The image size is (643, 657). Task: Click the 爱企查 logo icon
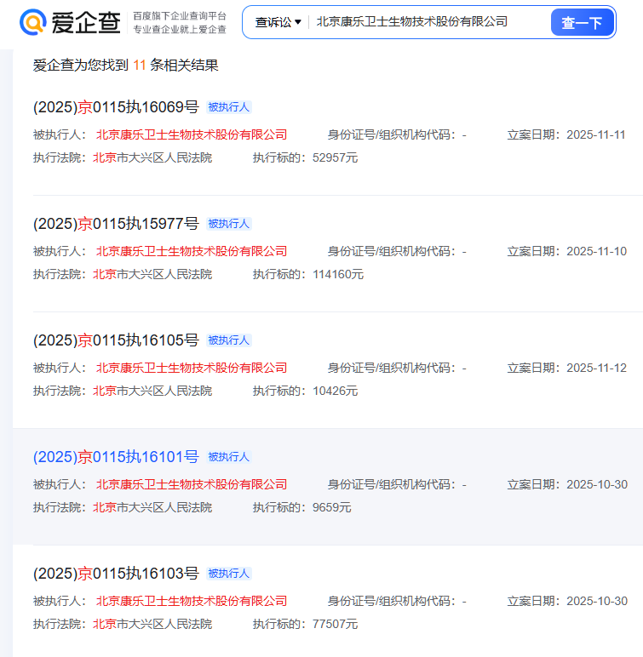point(32,22)
